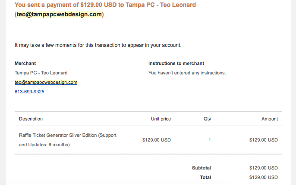
Task: Click the Merchant section heading
Action: (25, 63)
